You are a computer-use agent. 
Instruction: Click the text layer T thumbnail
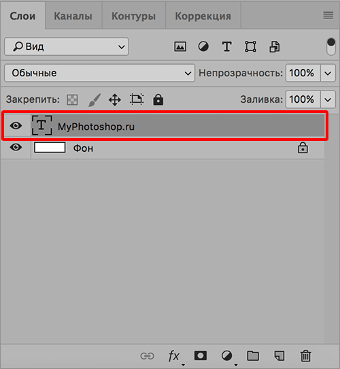[x=42, y=125]
